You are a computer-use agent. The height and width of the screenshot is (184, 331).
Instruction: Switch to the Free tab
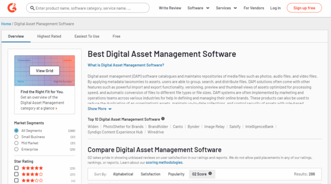coord(116,36)
